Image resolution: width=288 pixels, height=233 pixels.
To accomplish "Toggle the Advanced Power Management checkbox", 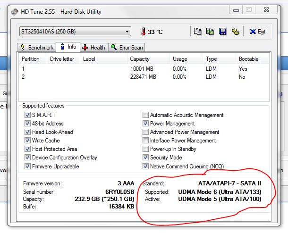I will pyautogui.click(x=145, y=132).
